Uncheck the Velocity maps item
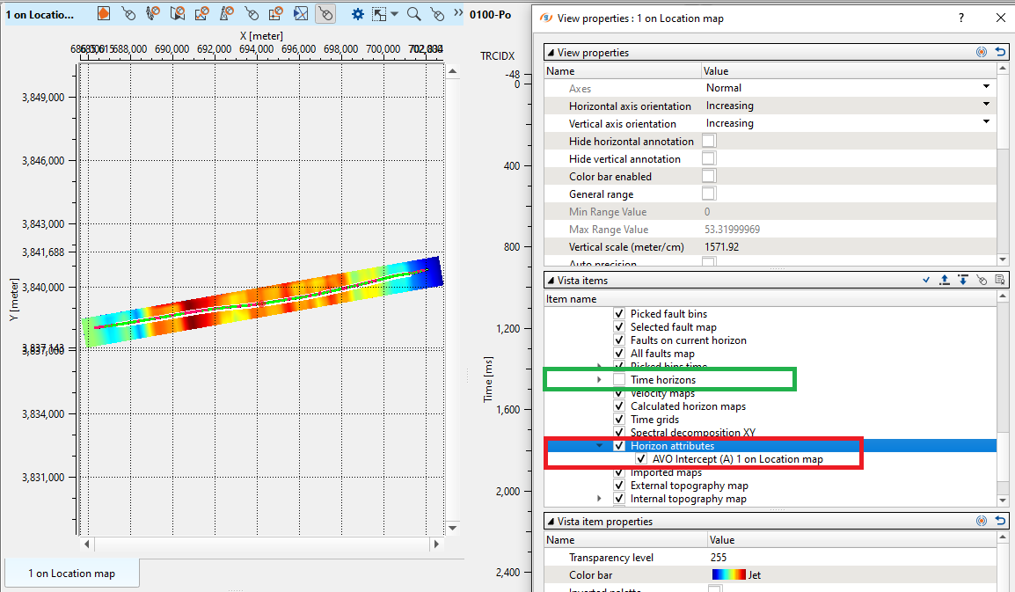The image size is (1015, 592). tap(620, 392)
